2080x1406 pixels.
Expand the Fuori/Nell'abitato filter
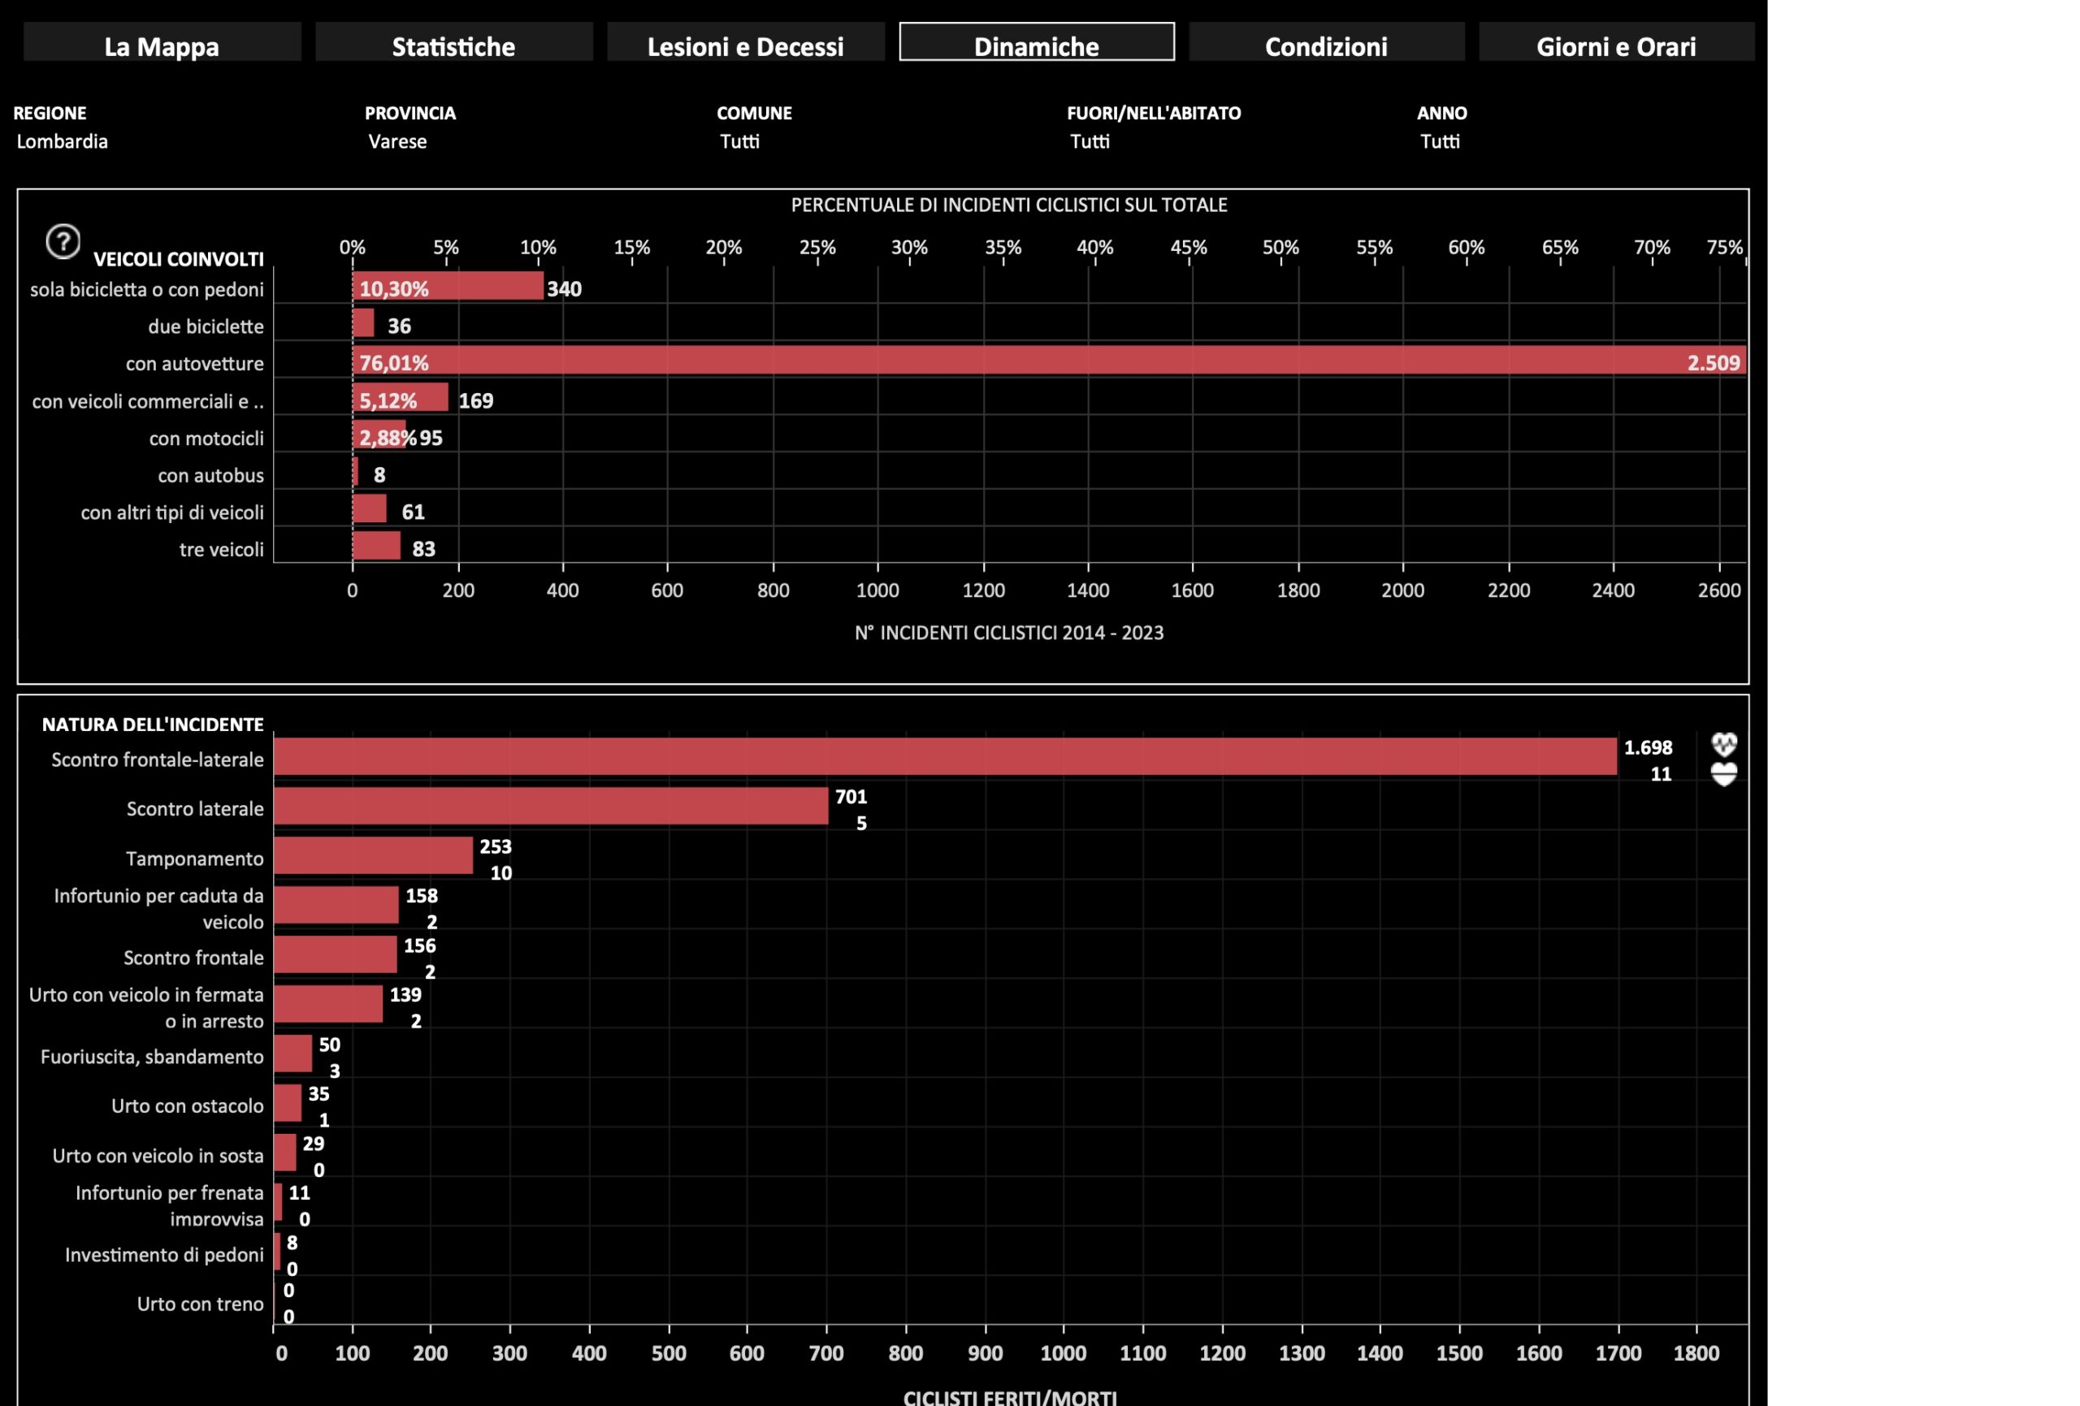(x=1090, y=141)
